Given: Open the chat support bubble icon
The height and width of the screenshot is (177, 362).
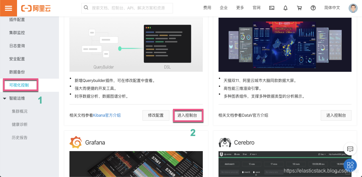Looking at the screenshot, I should tap(350, 149).
